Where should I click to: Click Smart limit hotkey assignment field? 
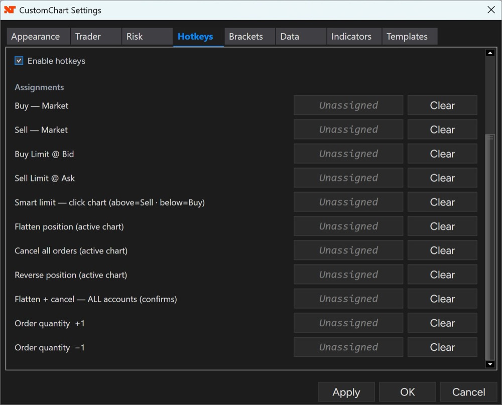coord(348,202)
